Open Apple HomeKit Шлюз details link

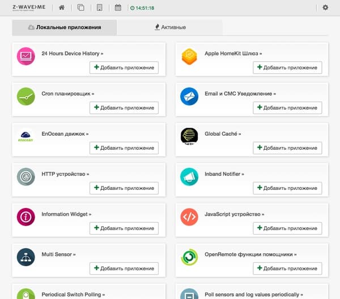click(233, 54)
